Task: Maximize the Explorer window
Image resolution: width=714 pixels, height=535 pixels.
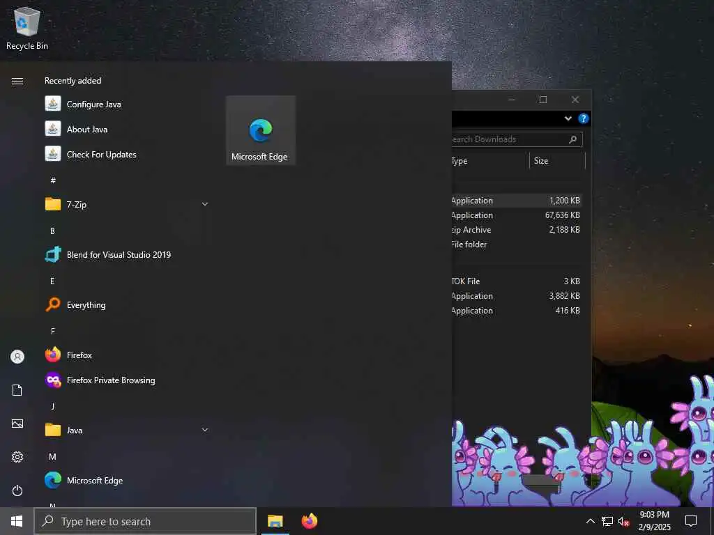Action: pos(542,100)
